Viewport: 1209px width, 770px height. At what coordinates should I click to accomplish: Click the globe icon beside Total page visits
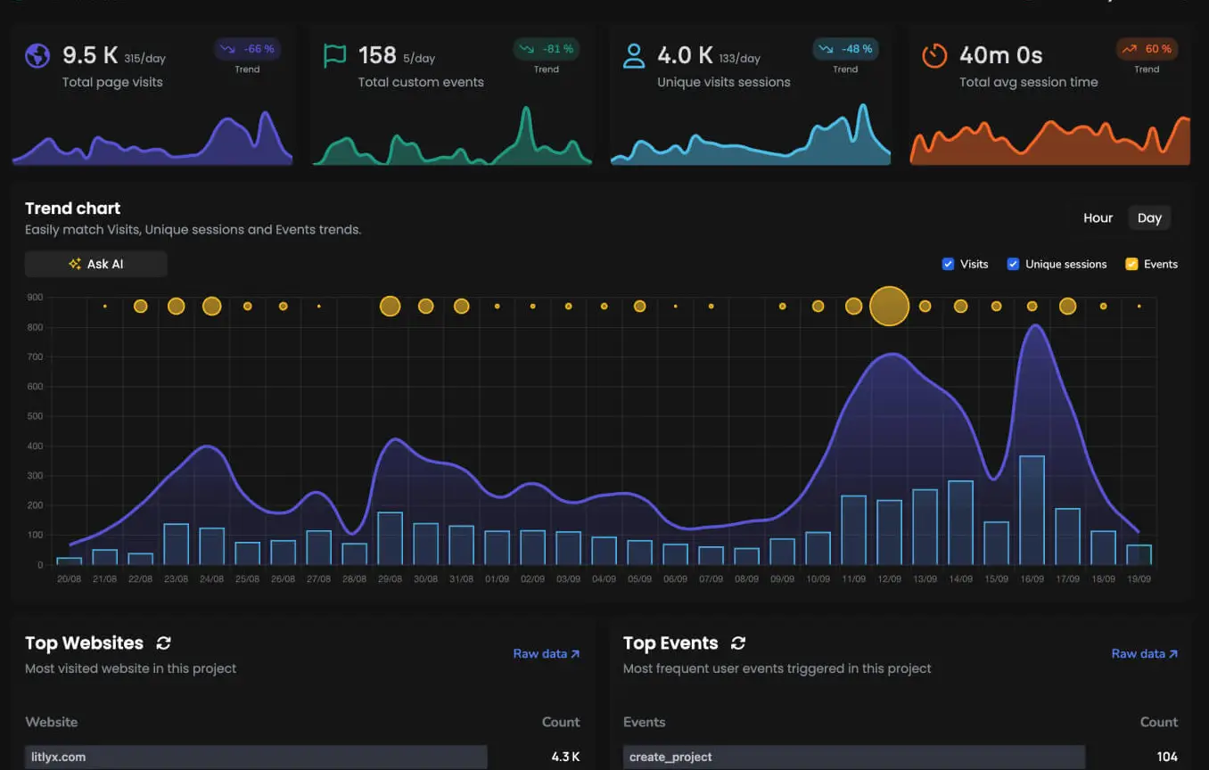pos(37,56)
